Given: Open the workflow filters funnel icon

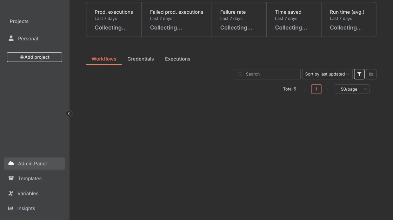Looking at the screenshot, I should pyautogui.click(x=359, y=74).
